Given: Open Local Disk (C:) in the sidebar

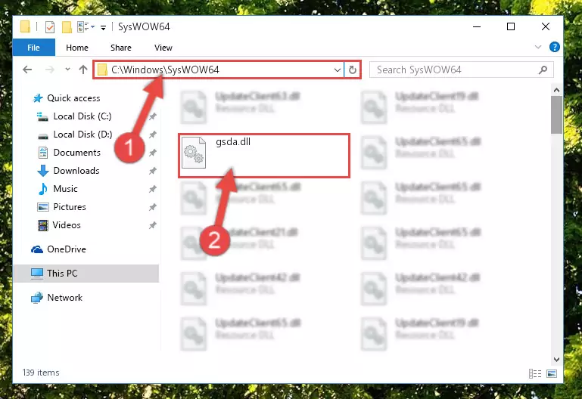Looking at the screenshot, I should tap(82, 116).
